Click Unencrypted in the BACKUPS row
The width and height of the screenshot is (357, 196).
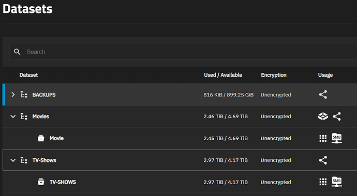tap(276, 95)
